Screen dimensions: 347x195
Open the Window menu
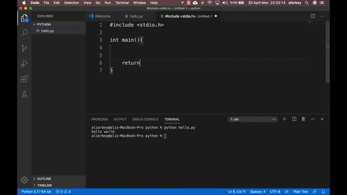[x=139, y=3]
